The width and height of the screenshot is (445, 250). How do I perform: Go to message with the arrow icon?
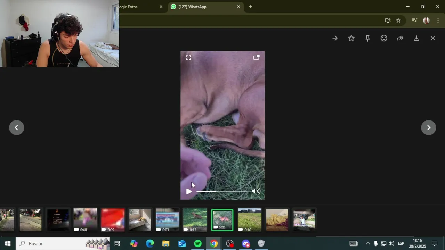[335, 38]
